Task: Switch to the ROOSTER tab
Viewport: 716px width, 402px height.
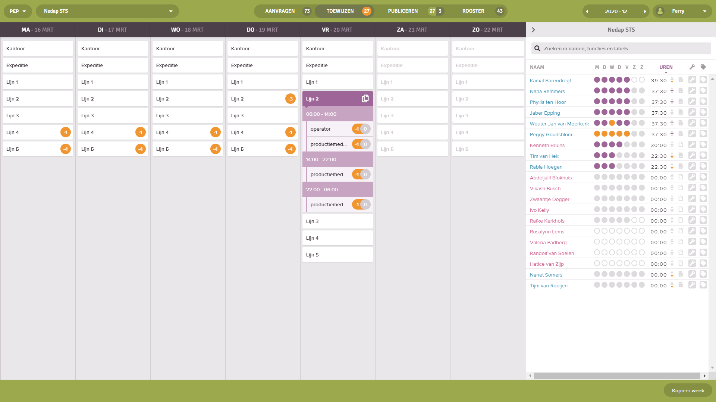Action: tap(473, 11)
